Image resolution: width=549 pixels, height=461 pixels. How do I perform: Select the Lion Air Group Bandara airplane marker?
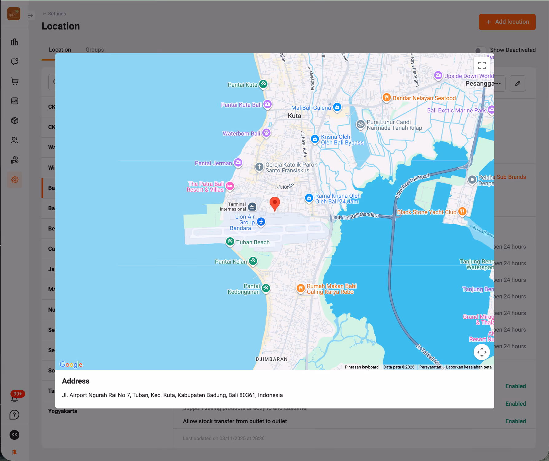coord(261,222)
